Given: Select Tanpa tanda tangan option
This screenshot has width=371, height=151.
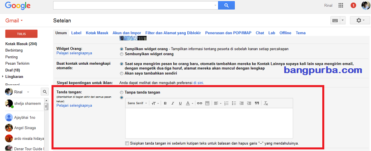Looking at the screenshot, I should pos(122,92).
